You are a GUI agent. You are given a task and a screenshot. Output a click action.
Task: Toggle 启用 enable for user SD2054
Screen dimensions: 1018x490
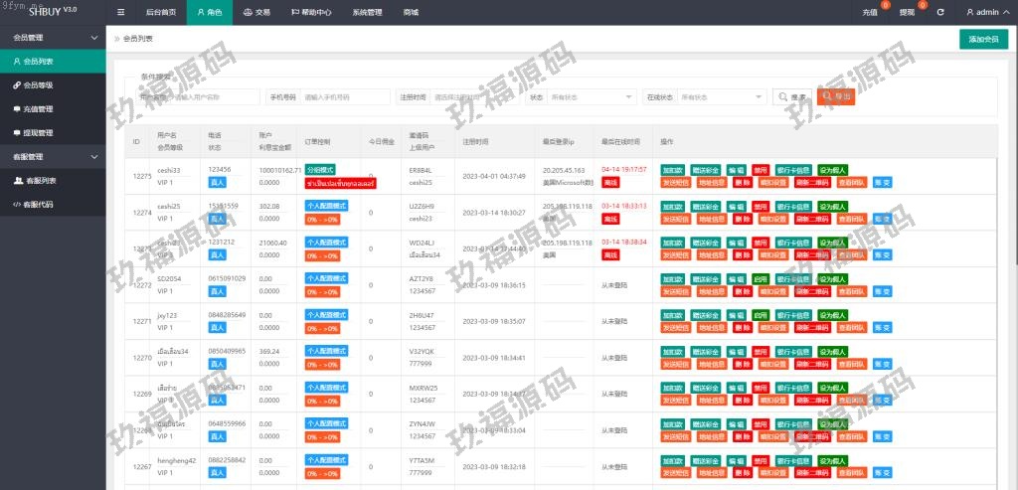[760, 279]
